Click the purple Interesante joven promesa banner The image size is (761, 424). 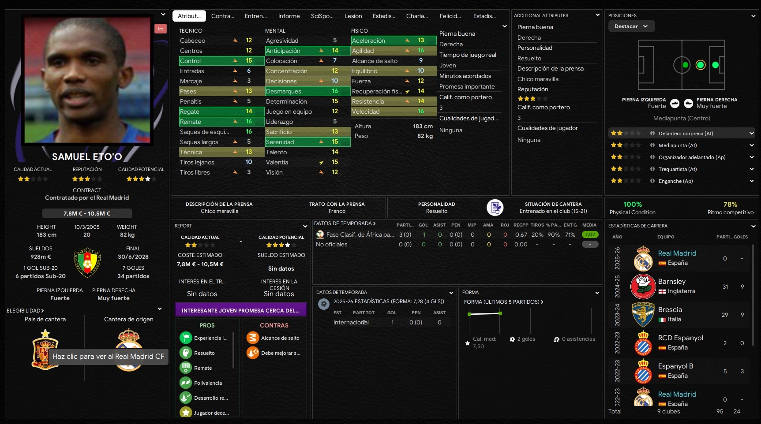pos(241,310)
